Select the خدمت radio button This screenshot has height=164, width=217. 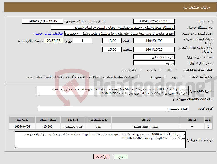(x=160, y=70)
